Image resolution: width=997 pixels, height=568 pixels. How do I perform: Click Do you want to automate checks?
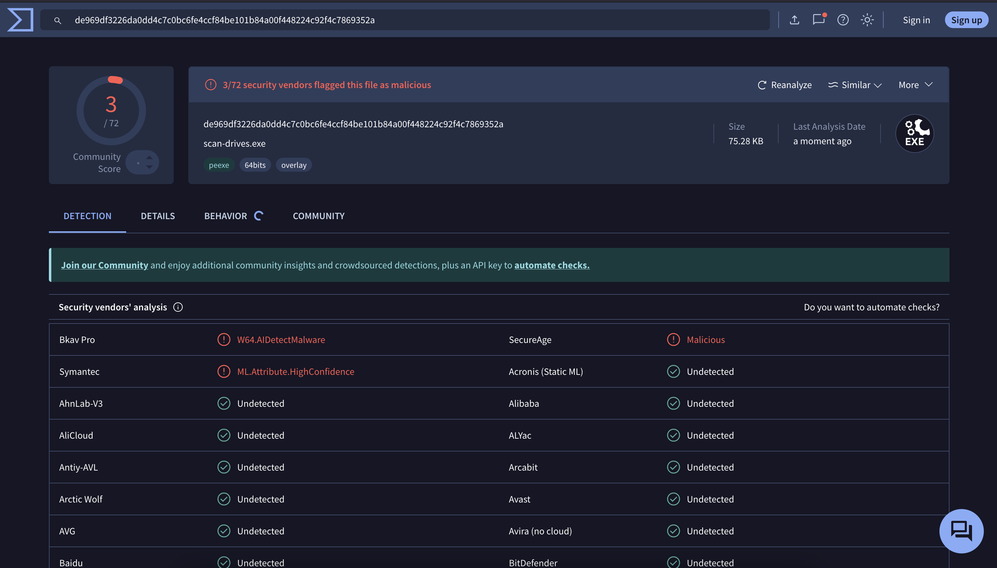click(872, 307)
